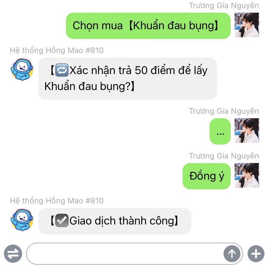The image size is (269, 268).
Task: Click the repeat emoji in confirmation message
Action: (x=62, y=70)
